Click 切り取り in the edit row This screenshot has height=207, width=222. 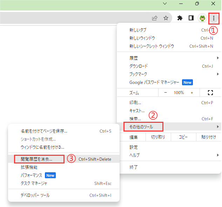(158, 137)
